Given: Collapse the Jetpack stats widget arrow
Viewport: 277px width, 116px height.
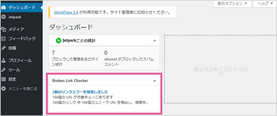Looking at the screenshot, I should click(155, 41).
